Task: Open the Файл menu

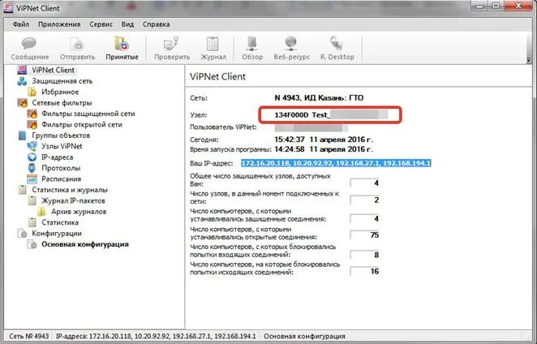Action: pos(21,24)
